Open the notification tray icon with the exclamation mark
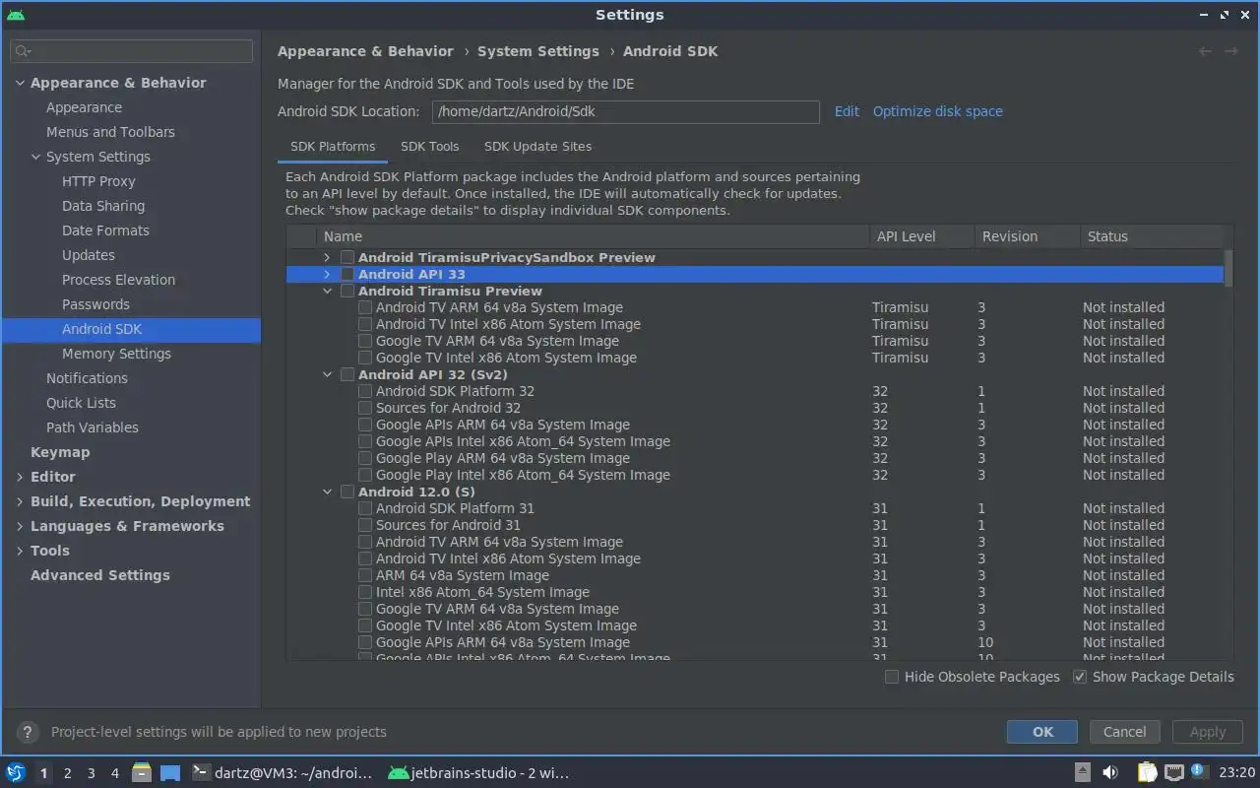Viewport: 1260px width, 788px height. pyautogui.click(x=1198, y=771)
